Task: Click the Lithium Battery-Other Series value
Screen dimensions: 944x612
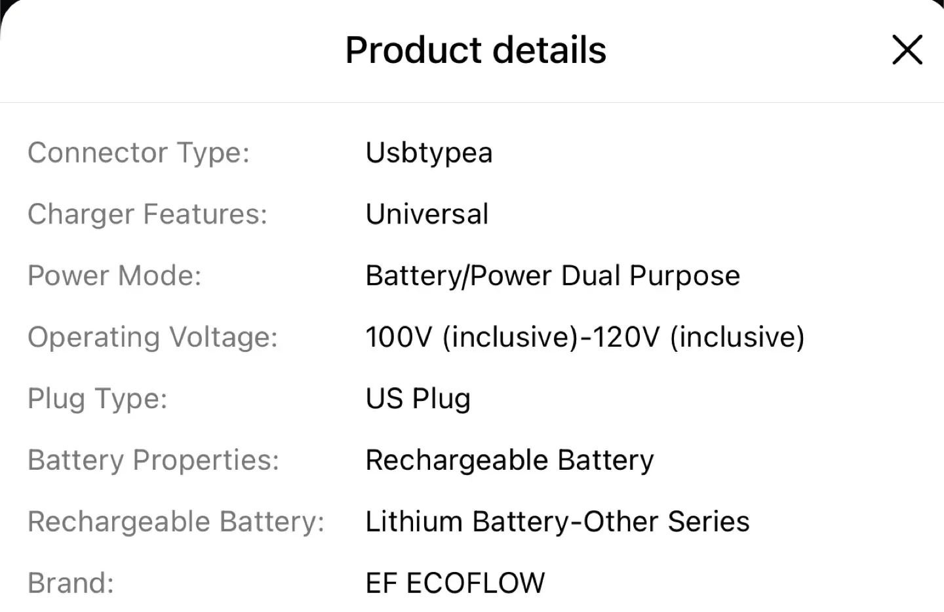Action: tap(557, 522)
